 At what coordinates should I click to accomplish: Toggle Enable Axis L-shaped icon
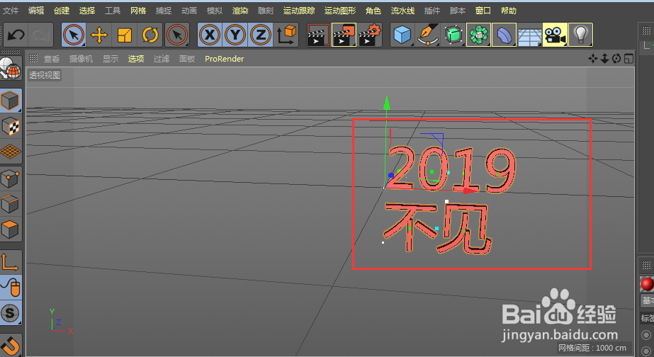point(10,262)
